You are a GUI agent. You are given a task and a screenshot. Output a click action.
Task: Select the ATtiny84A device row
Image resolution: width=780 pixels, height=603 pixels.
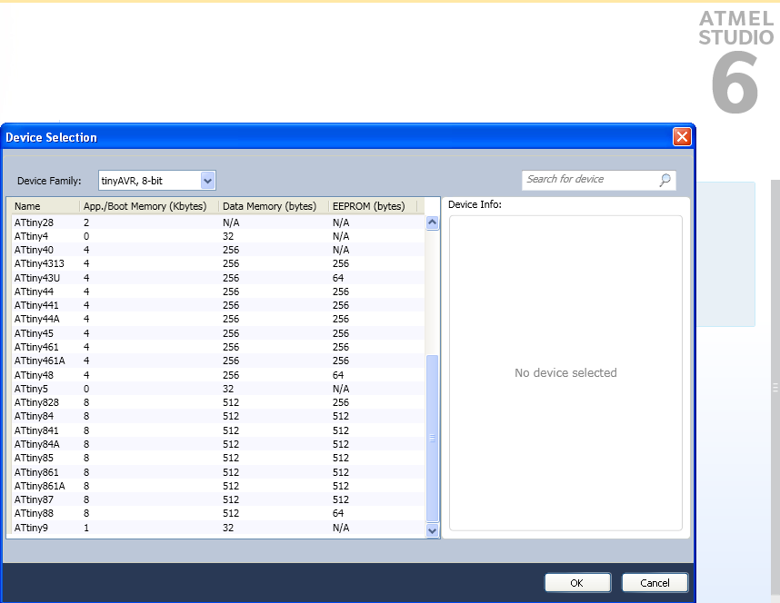pyautogui.click(x=218, y=444)
